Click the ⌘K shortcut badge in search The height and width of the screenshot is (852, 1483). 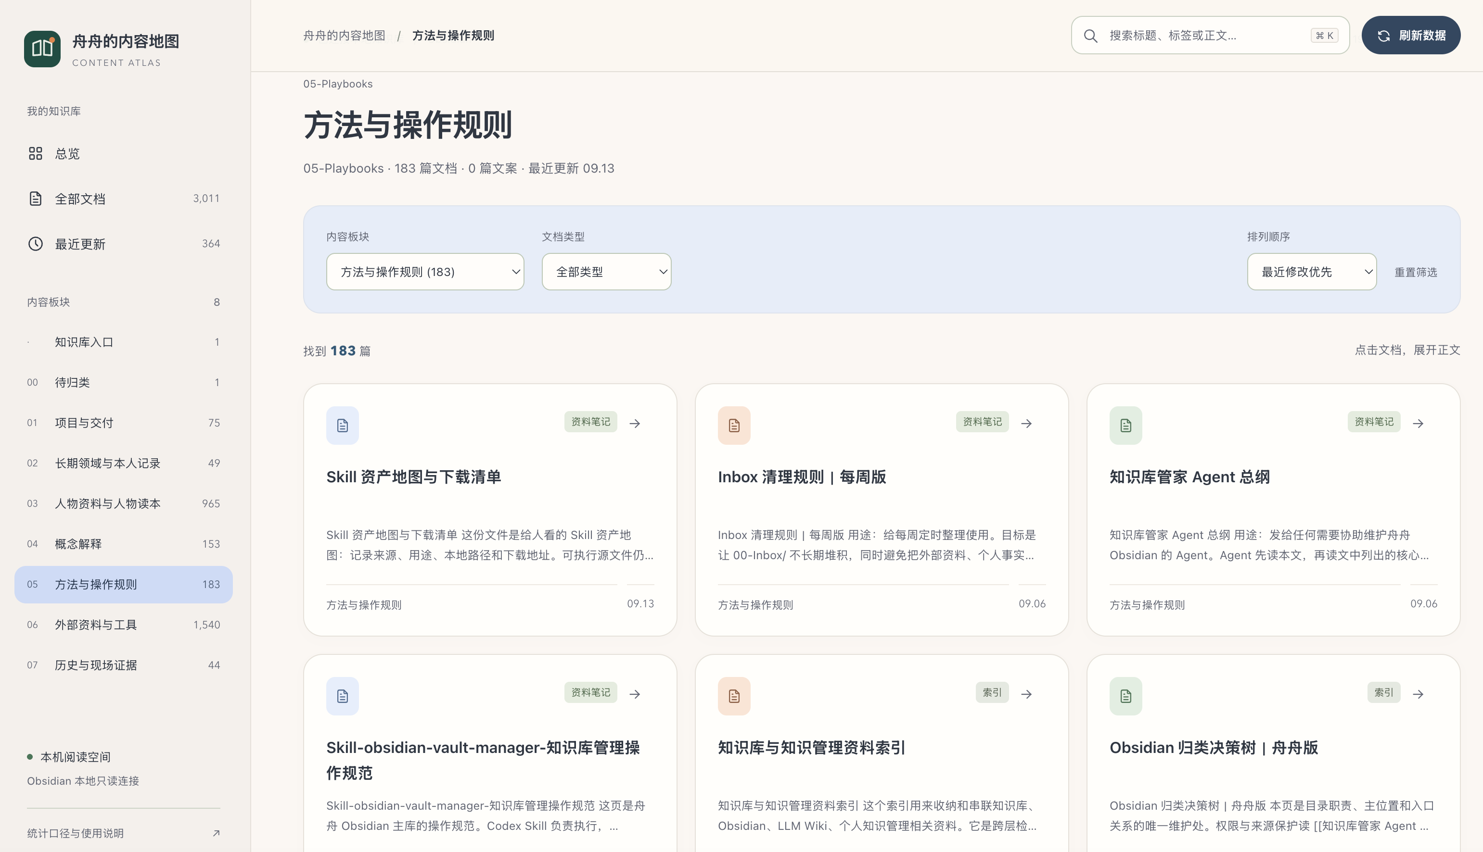(x=1324, y=36)
